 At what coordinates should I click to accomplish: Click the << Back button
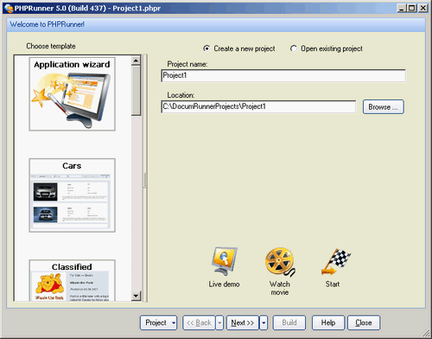(199, 323)
